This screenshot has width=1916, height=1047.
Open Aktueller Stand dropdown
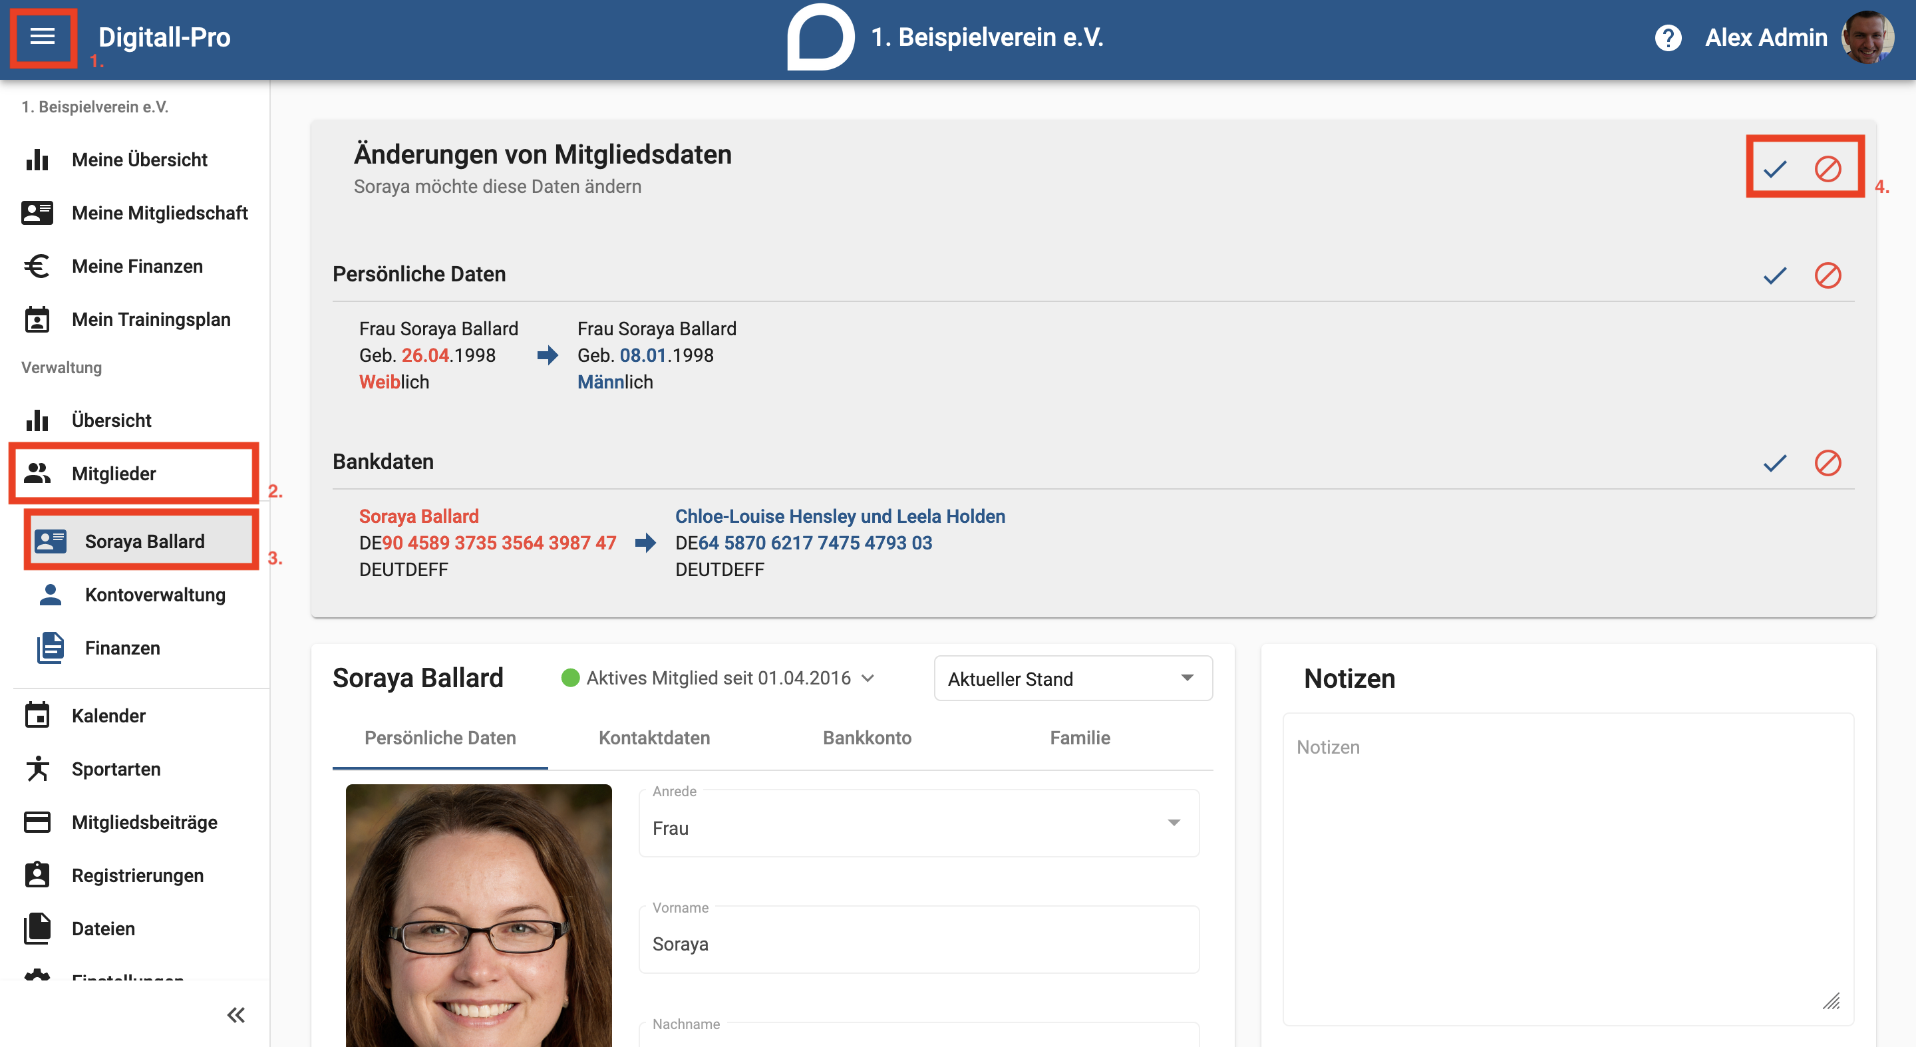click(x=1073, y=678)
